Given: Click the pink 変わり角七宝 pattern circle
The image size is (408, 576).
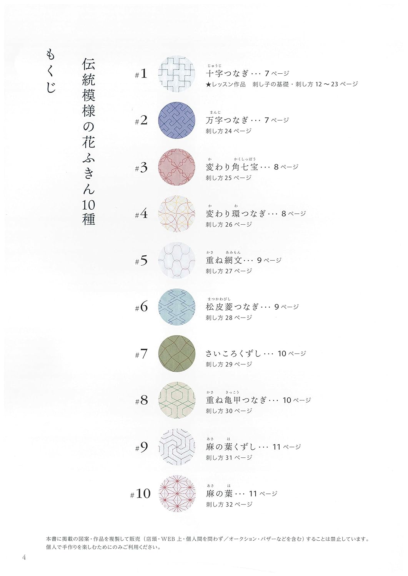Looking at the screenshot, I should click(177, 167).
